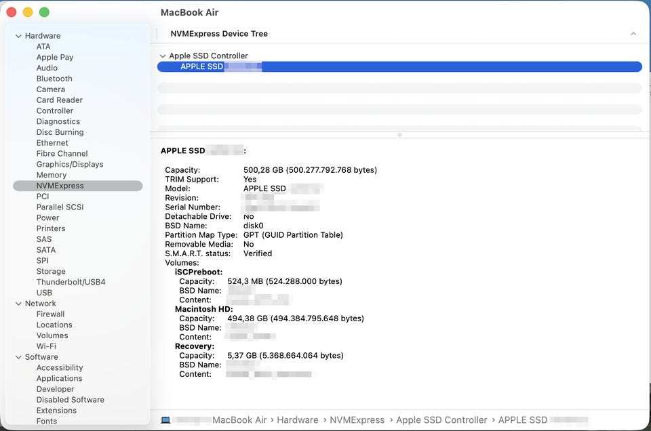Select Fibre Channel in the sidebar
This screenshot has height=431, width=651.
coord(62,153)
